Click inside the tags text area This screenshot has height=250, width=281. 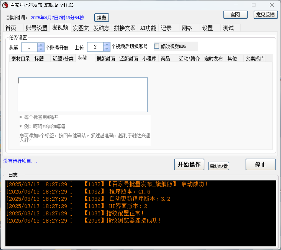[83, 95]
